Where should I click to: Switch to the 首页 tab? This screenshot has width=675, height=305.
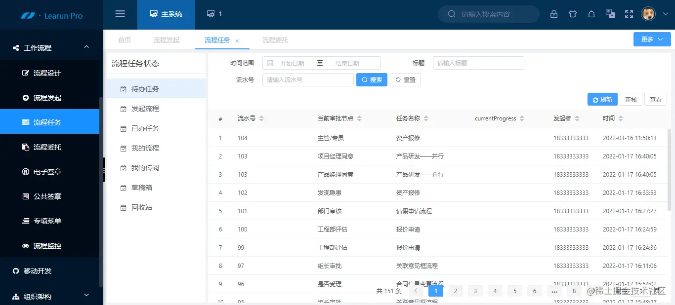pos(124,40)
